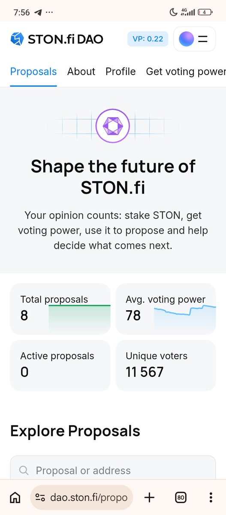Open the Get voting power tab
226x515 pixels.
(186, 72)
